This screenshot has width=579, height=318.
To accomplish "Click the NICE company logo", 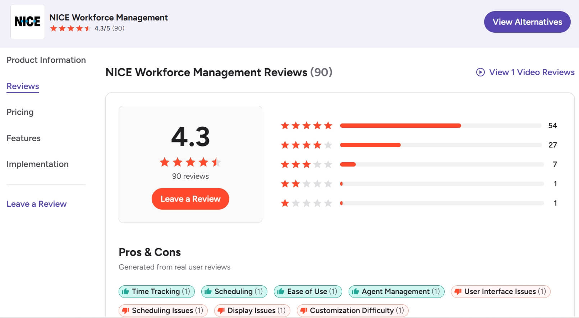I will [28, 22].
